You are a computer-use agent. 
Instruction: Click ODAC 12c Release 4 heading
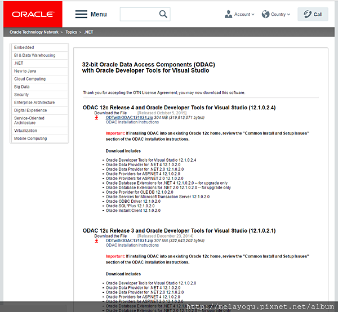pos(179,108)
